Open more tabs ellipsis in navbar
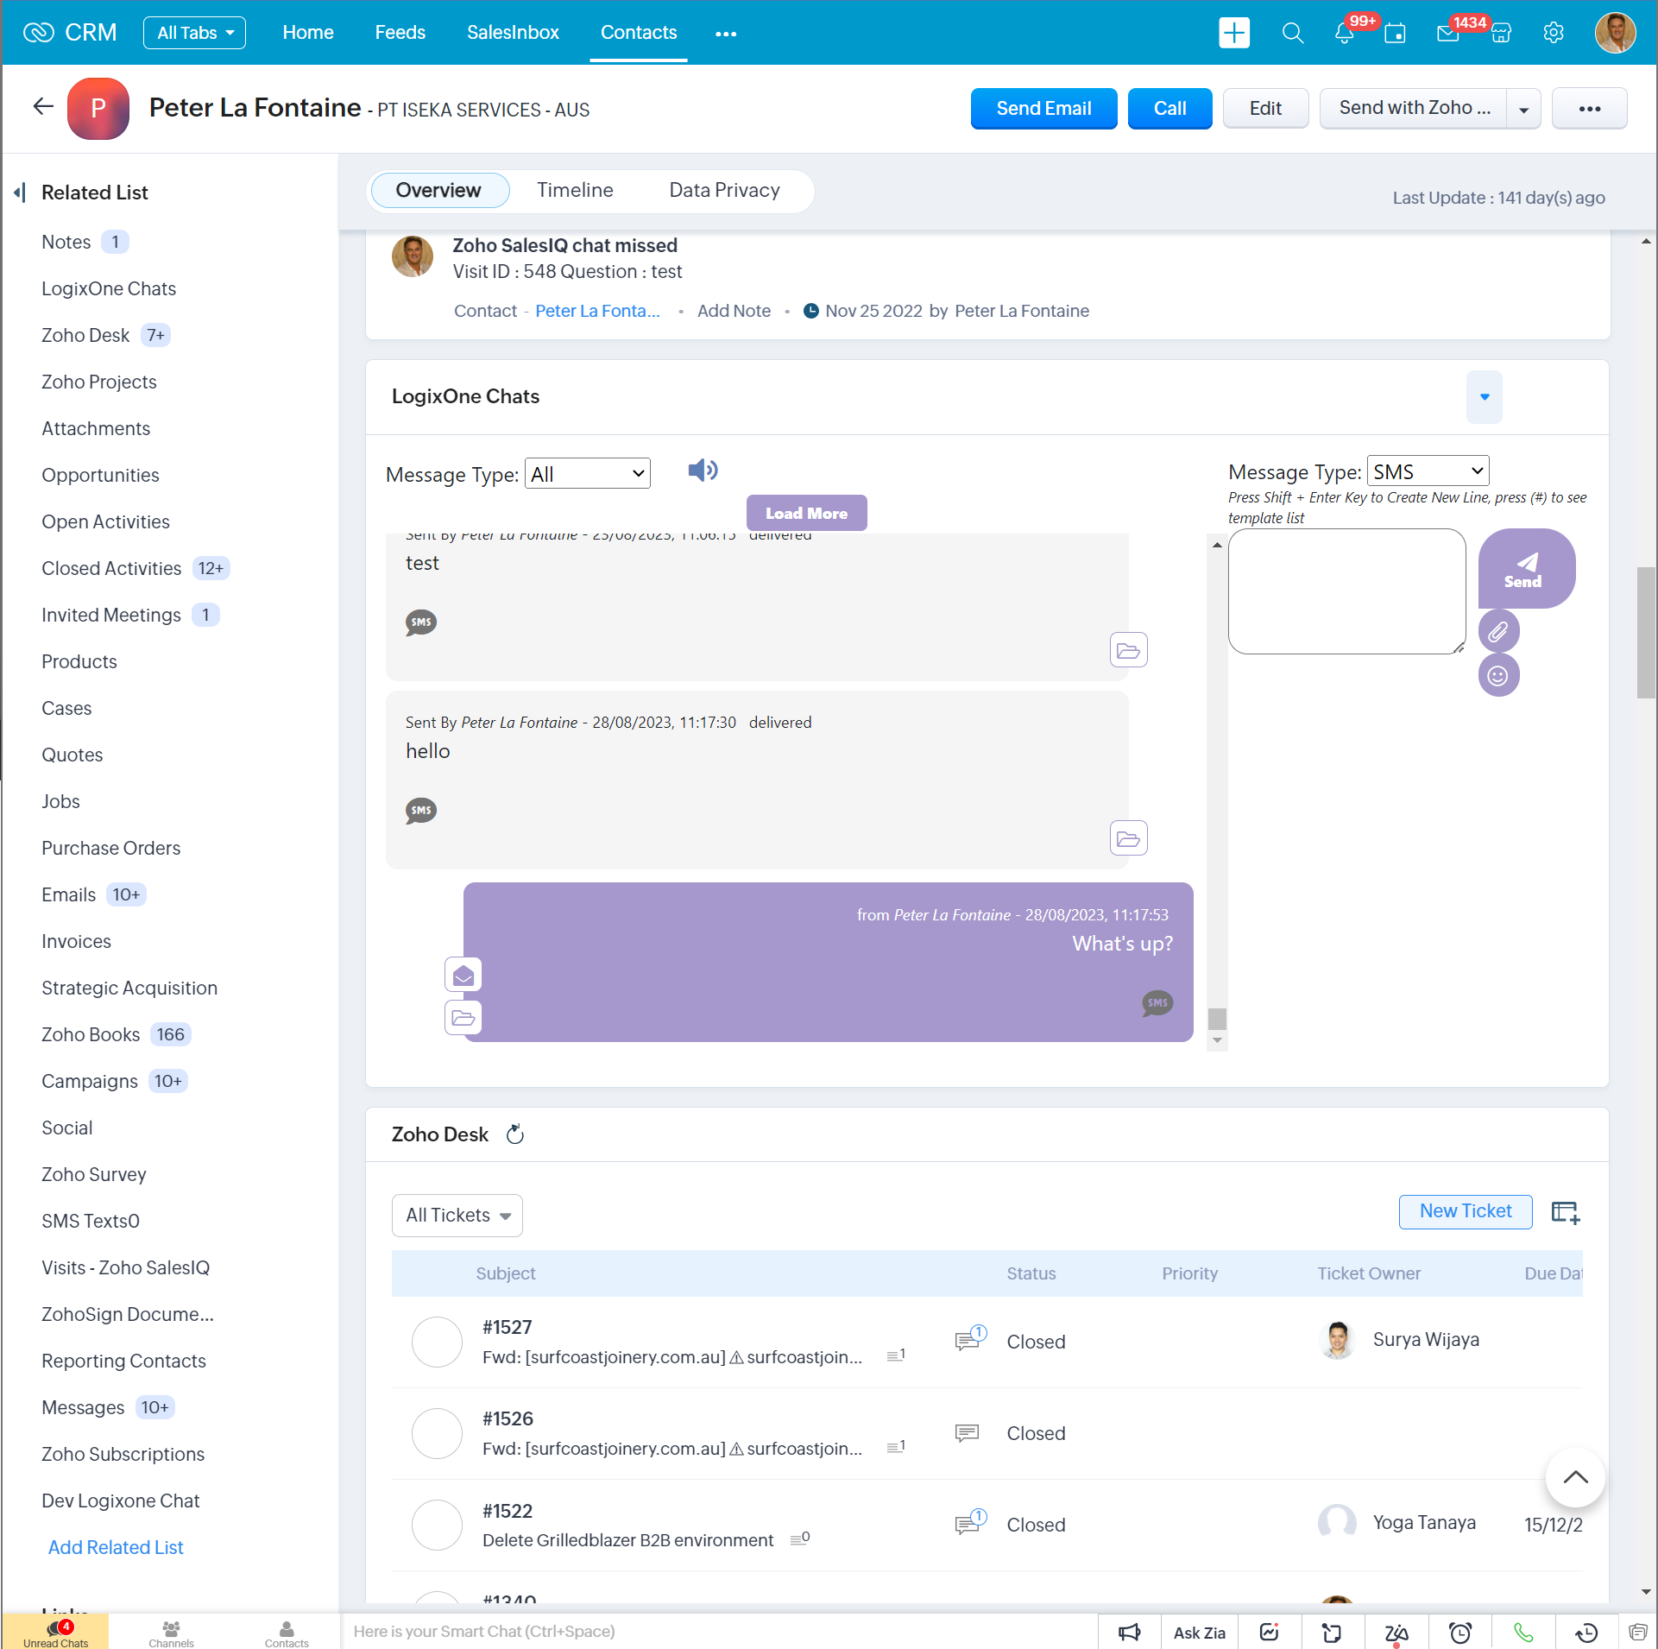1658x1649 pixels. pyautogui.click(x=726, y=34)
